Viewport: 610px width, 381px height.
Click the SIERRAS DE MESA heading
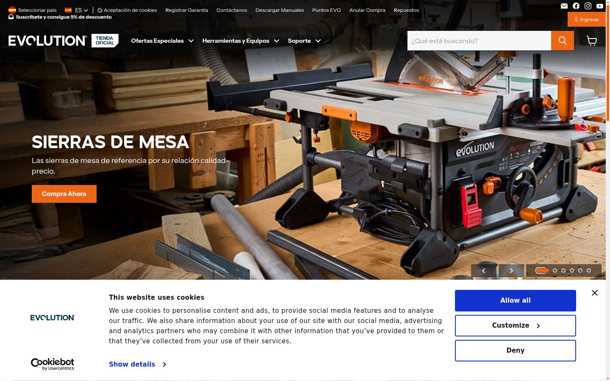point(110,142)
